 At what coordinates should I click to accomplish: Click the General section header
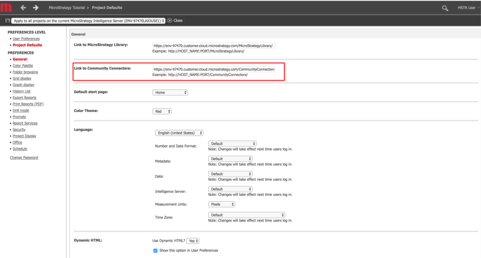78,34
